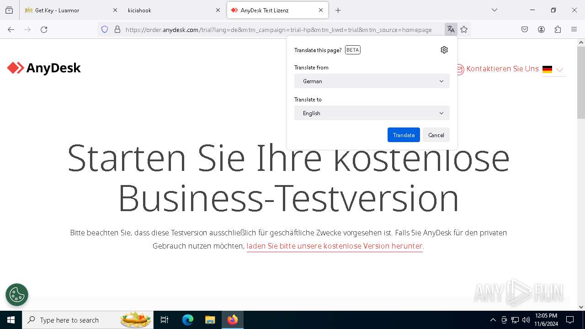Show hidden system tray icons
The image size is (585, 329).
493,320
